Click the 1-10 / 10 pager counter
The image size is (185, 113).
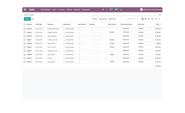pos(130,19)
